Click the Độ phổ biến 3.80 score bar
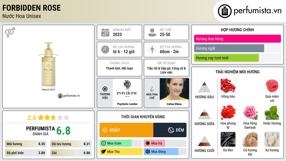The height and width of the screenshot is (161, 286). click(x=26, y=153)
